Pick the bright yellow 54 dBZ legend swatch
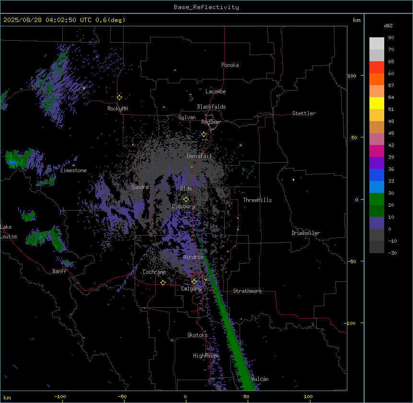This screenshot has height=403, width=413. pyautogui.click(x=377, y=103)
